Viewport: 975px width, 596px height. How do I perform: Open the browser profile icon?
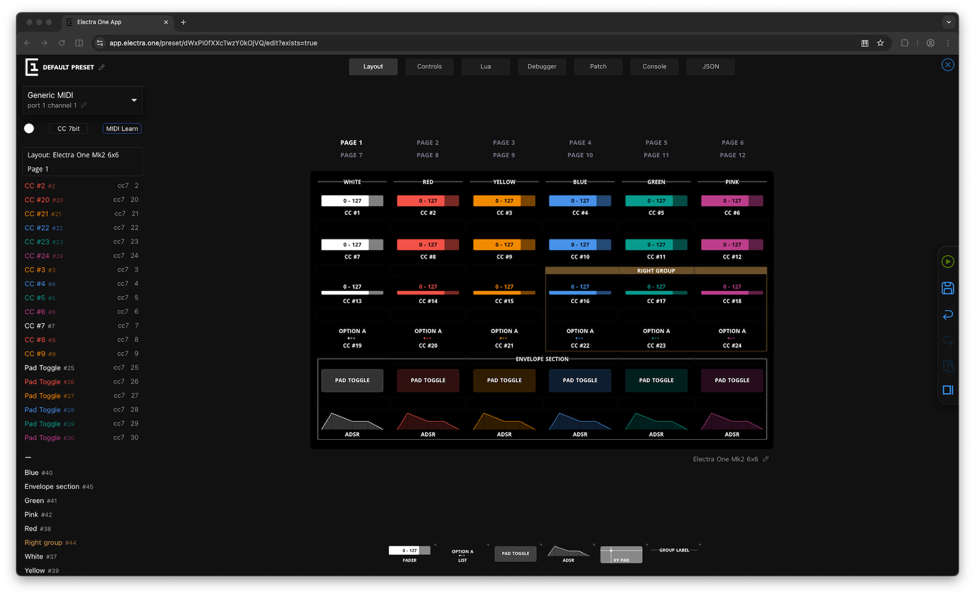pos(930,43)
